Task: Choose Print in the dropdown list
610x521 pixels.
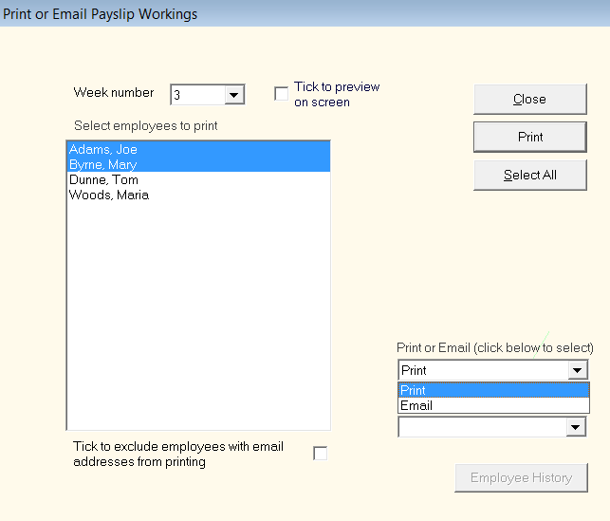Action: point(493,390)
